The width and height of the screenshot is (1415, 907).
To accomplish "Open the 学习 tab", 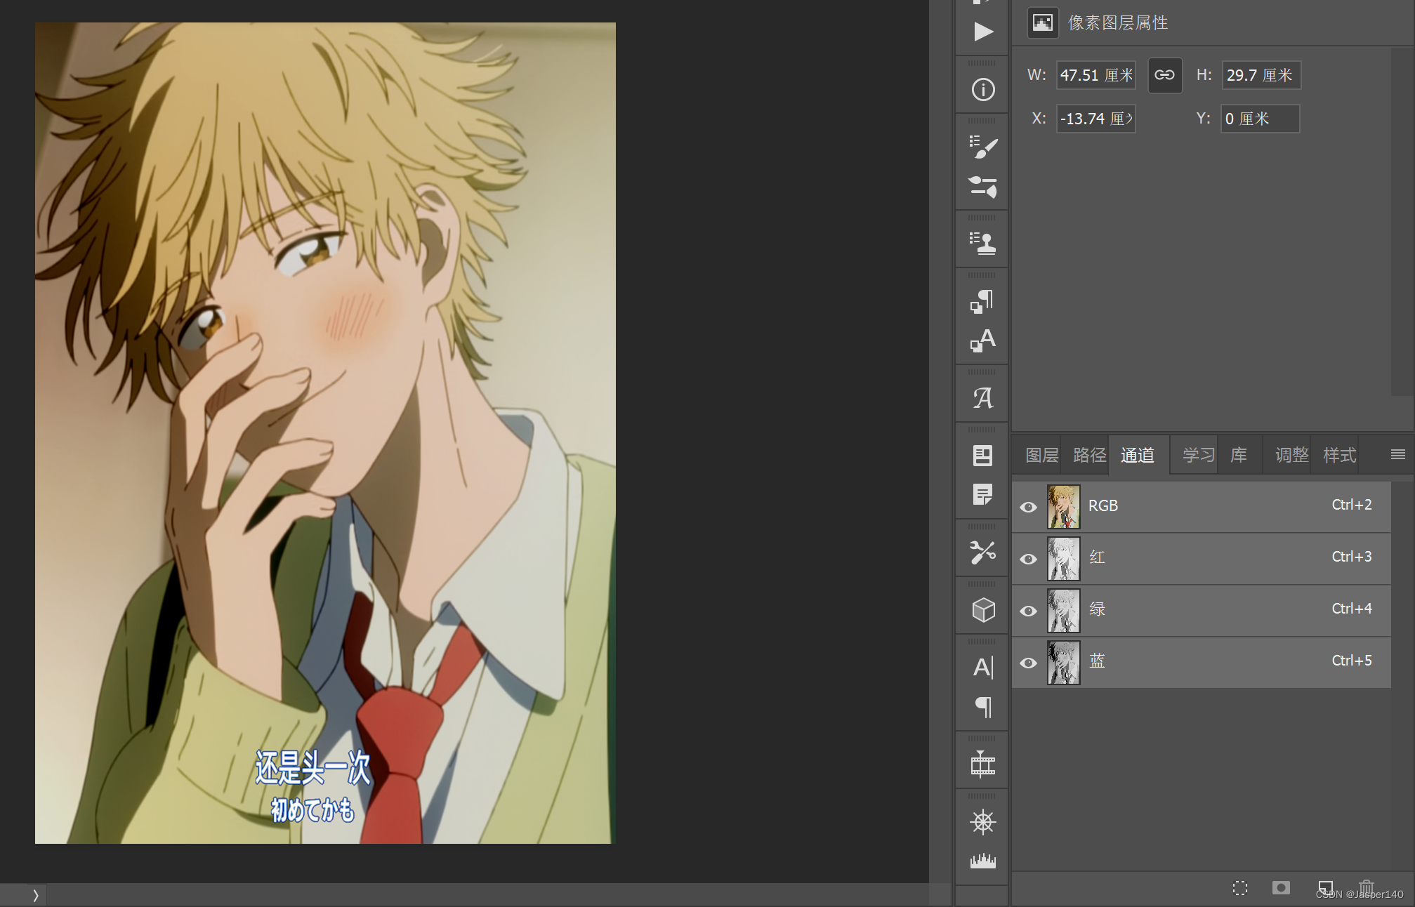I will tap(1199, 455).
